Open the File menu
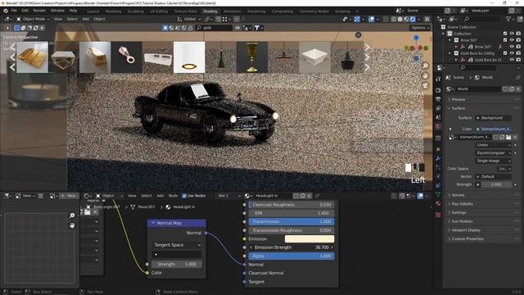This screenshot has height=295, width=524. [14, 11]
